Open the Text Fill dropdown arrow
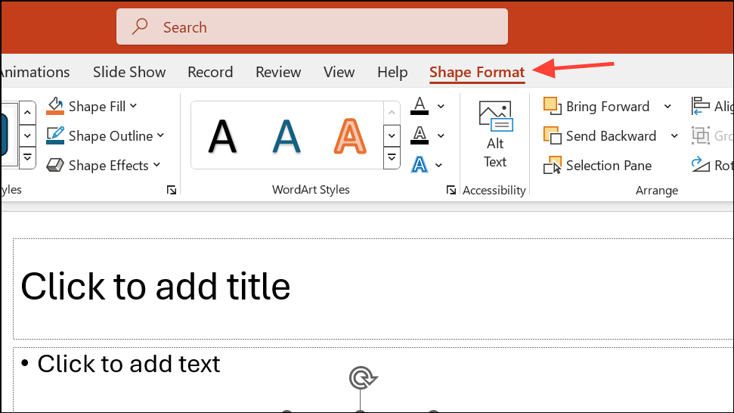734x413 pixels. pos(441,106)
